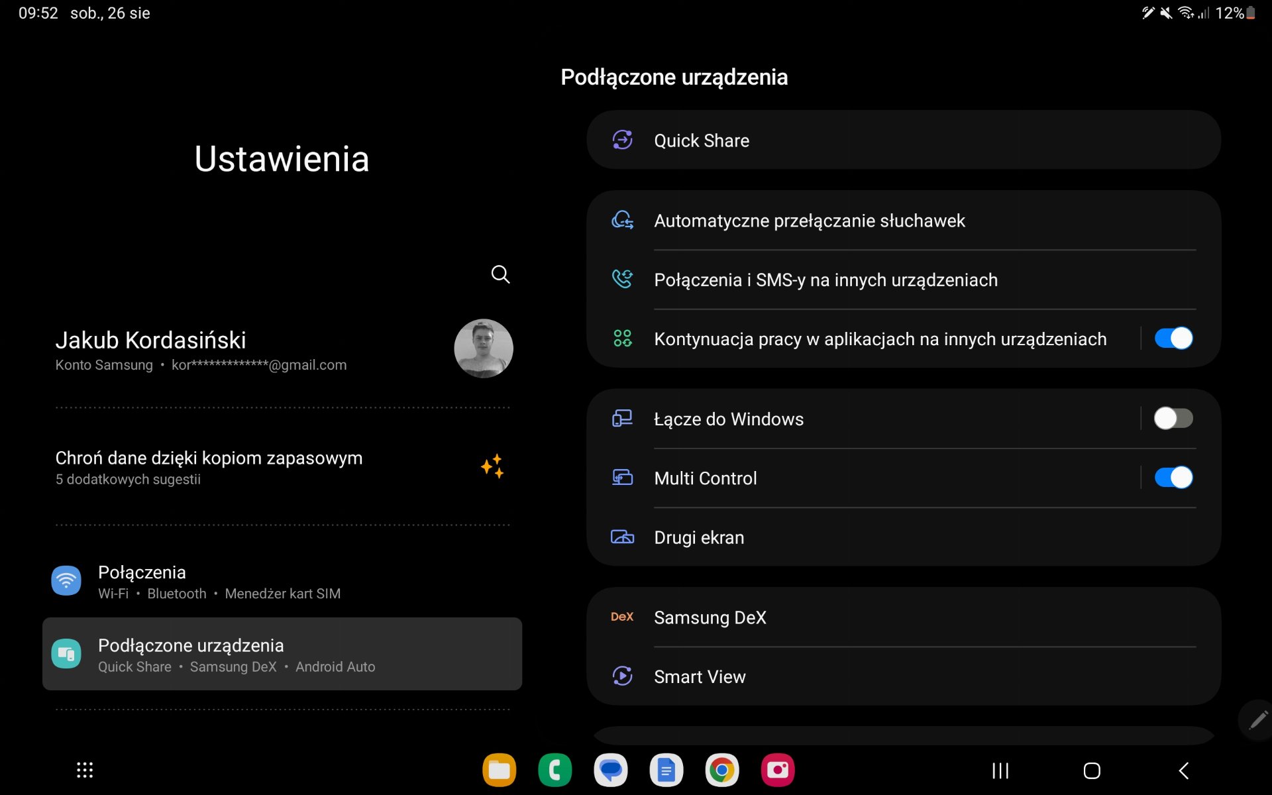
Task: Tap the back navigation arrow
Action: click(x=1184, y=770)
